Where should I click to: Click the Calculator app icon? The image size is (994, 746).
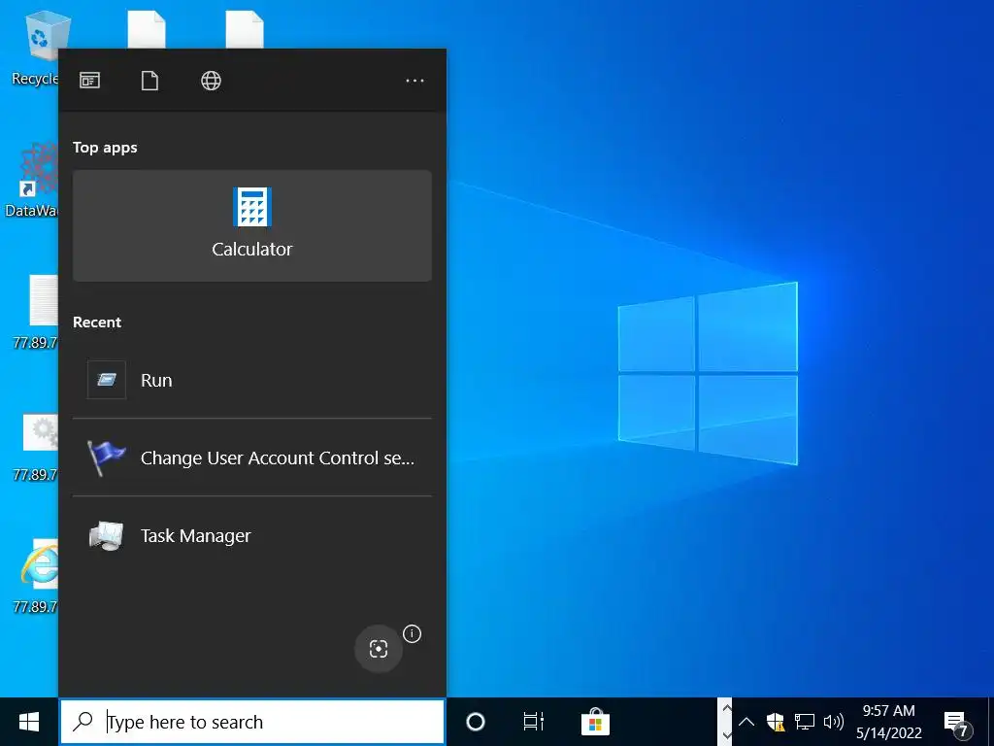point(252,207)
